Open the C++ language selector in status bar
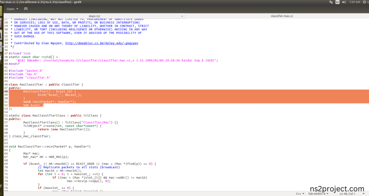This screenshot has width=369, height=196. tap(300, 193)
